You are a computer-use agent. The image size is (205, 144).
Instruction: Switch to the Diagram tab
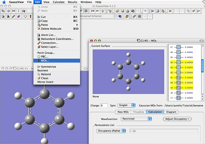click(x=171, y=112)
